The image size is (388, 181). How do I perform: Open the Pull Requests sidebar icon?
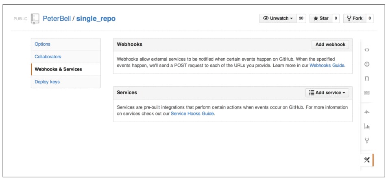pos(367,79)
